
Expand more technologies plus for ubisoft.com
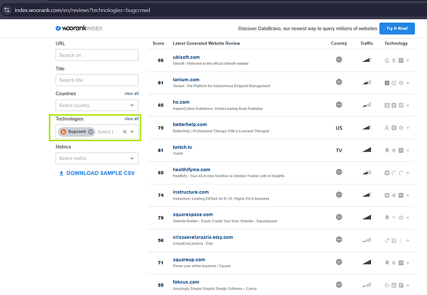point(407,60)
